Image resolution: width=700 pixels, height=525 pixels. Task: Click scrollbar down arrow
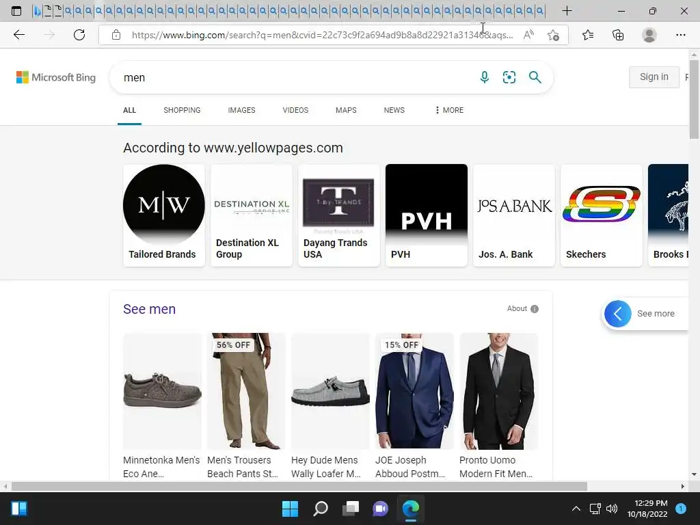[x=694, y=474]
